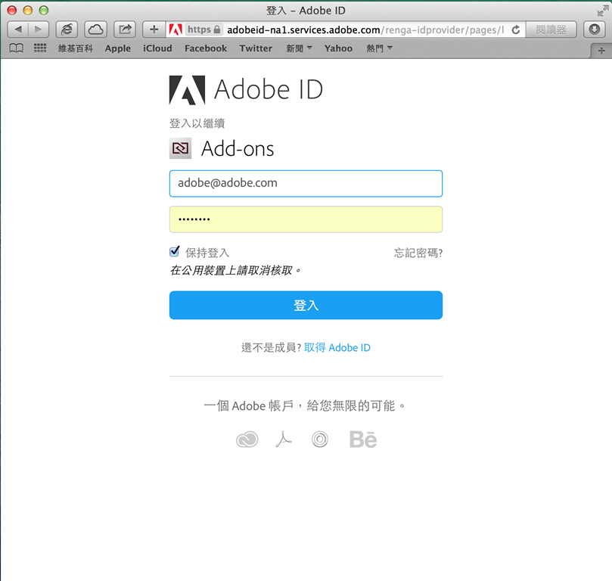
Task: Open the Facebook bookmark
Action: [x=206, y=48]
